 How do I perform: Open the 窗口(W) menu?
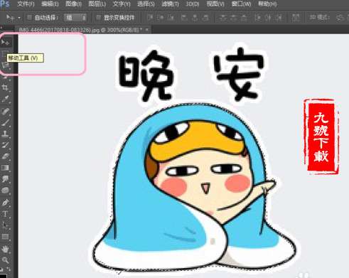[241, 4]
